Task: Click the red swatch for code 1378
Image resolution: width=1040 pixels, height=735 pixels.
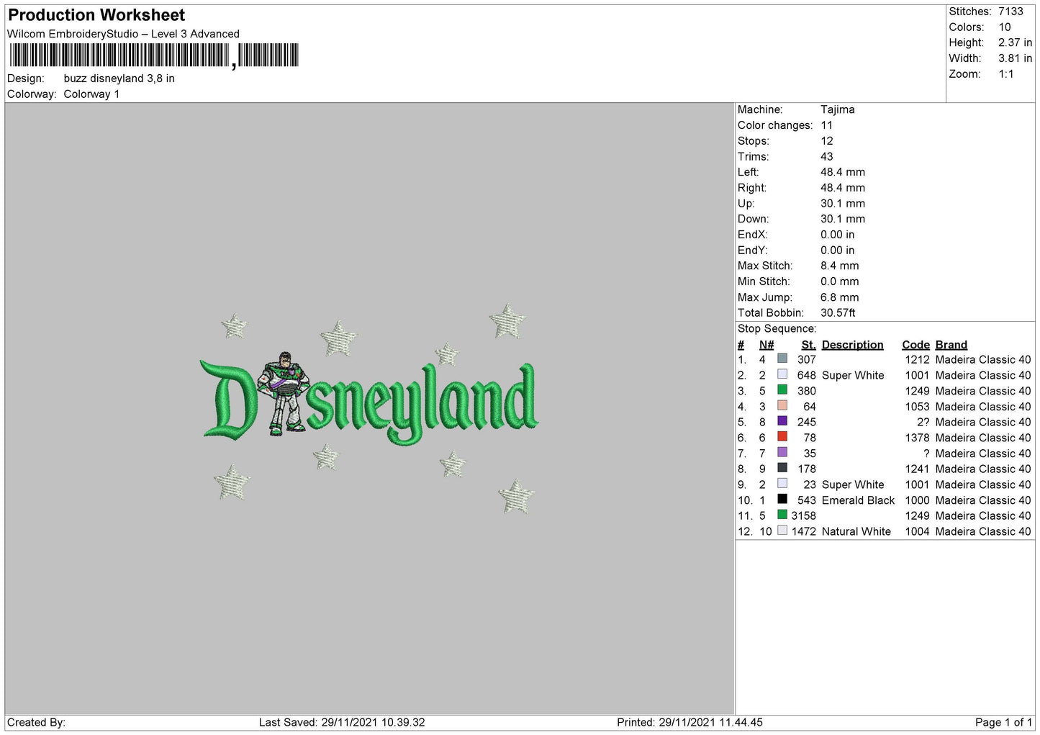Action: coord(782,436)
